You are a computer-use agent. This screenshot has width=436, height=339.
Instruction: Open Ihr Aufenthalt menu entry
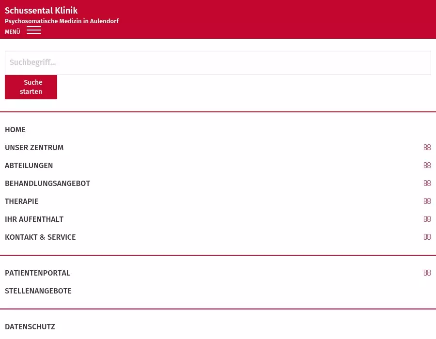pos(34,219)
